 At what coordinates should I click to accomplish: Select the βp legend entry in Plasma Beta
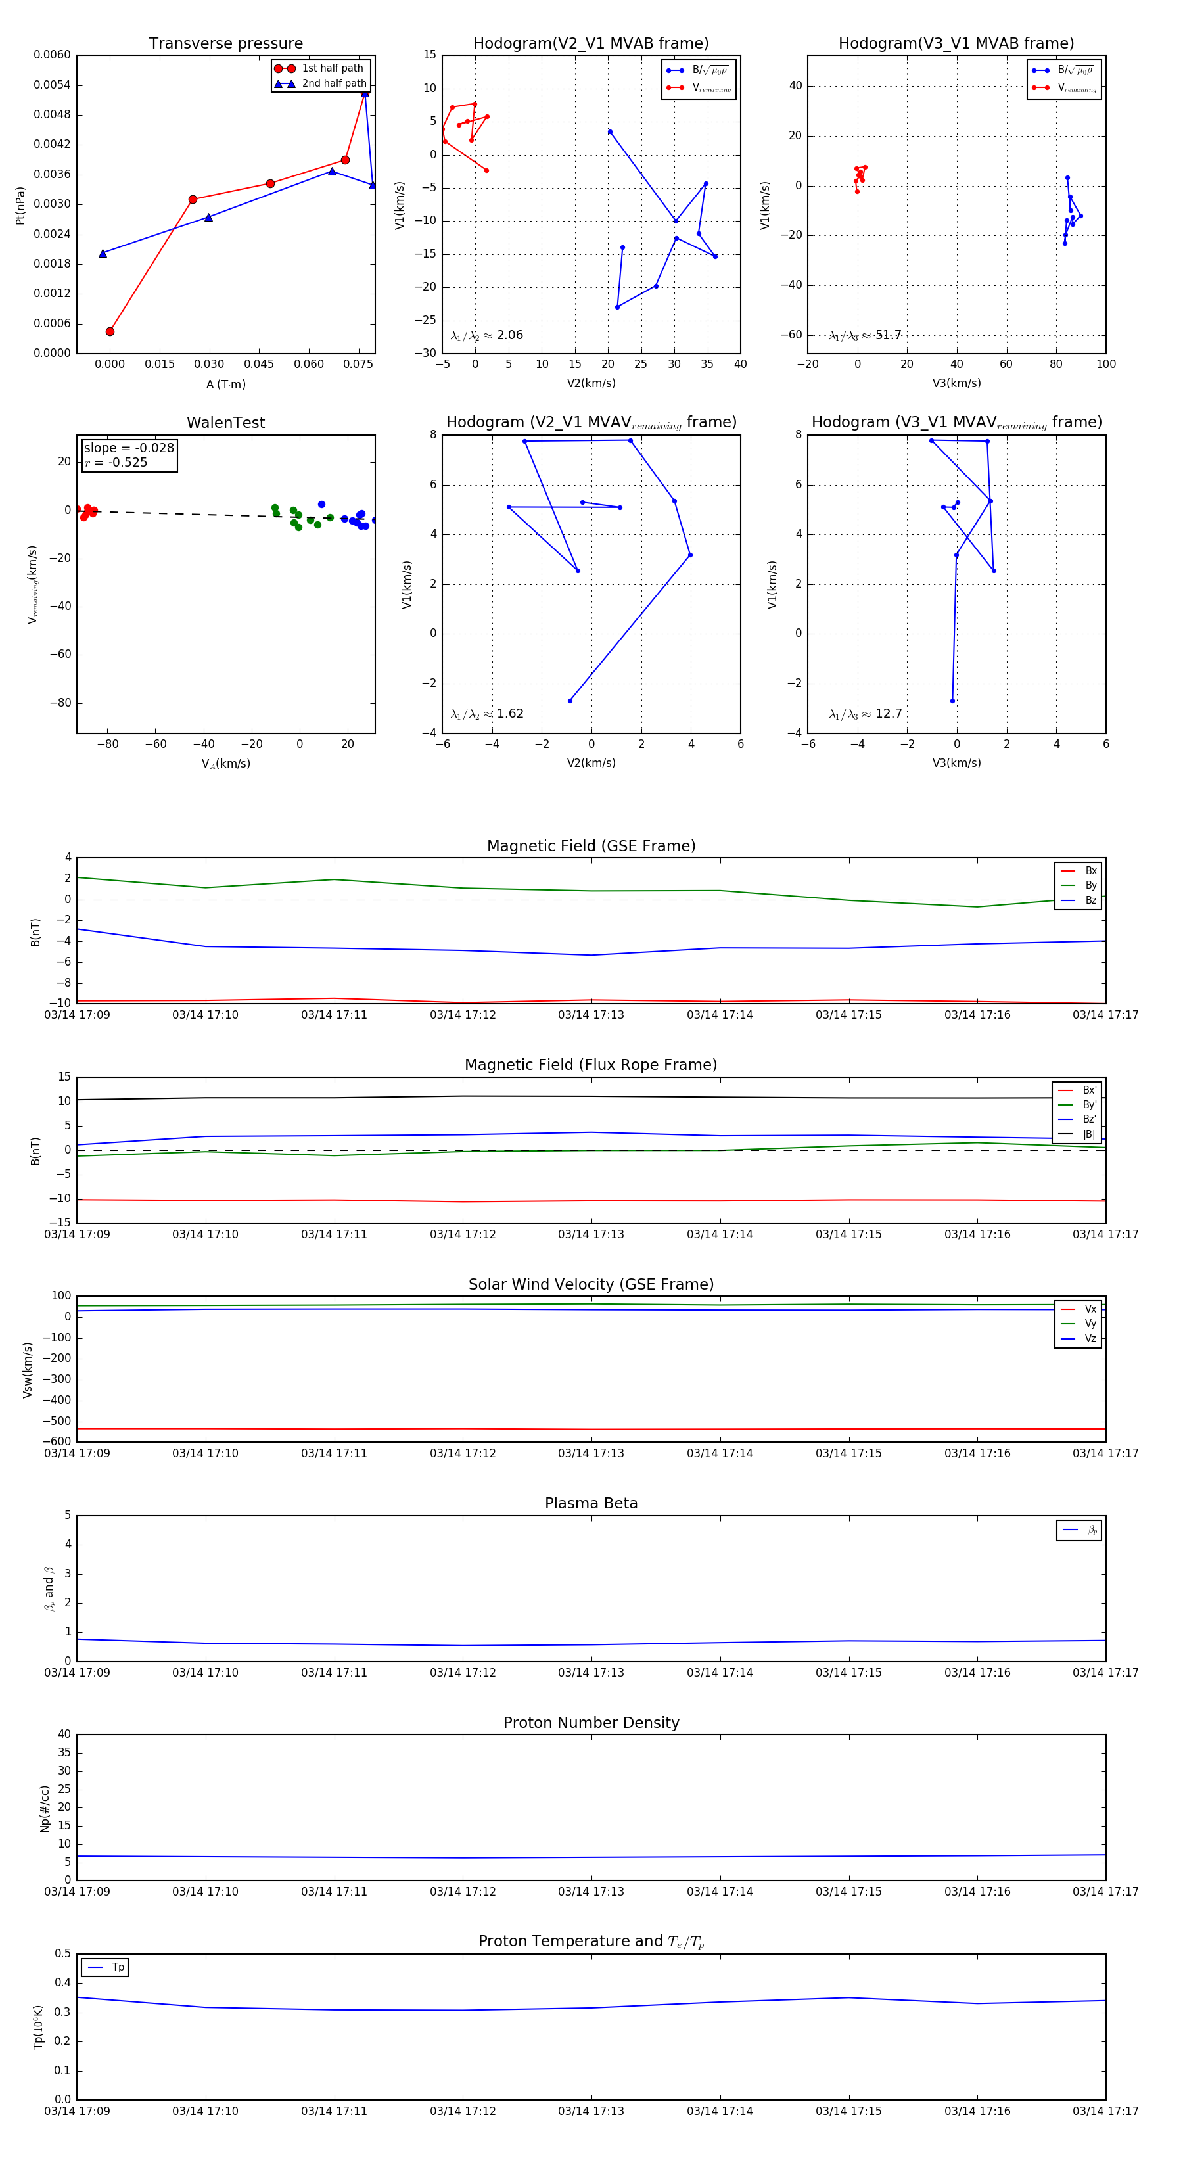point(1079,1530)
